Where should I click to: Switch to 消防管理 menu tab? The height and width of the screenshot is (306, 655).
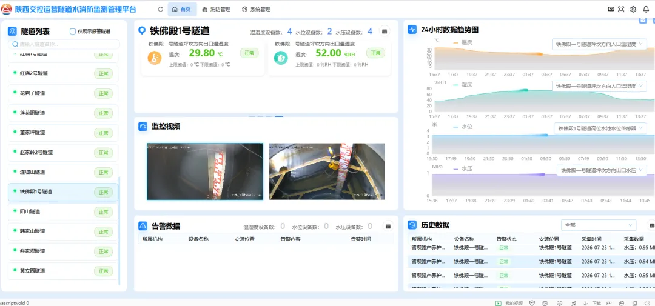click(x=216, y=9)
